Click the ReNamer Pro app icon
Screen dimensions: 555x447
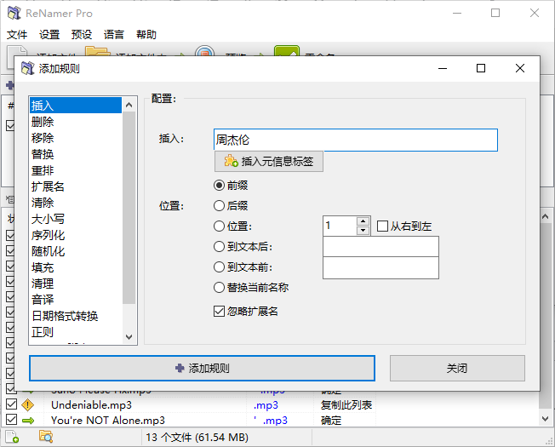14,13
